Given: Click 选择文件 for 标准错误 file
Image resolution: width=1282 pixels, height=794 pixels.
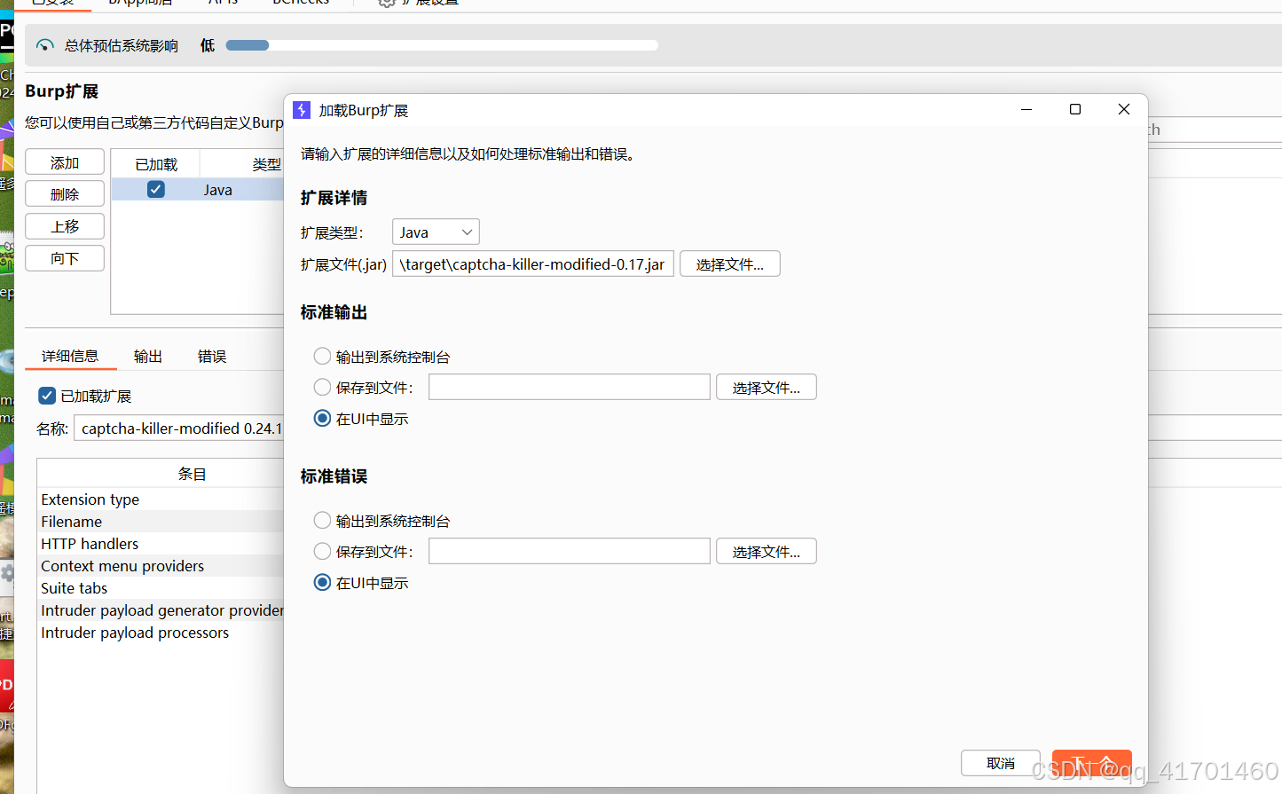Looking at the screenshot, I should (x=766, y=551).
